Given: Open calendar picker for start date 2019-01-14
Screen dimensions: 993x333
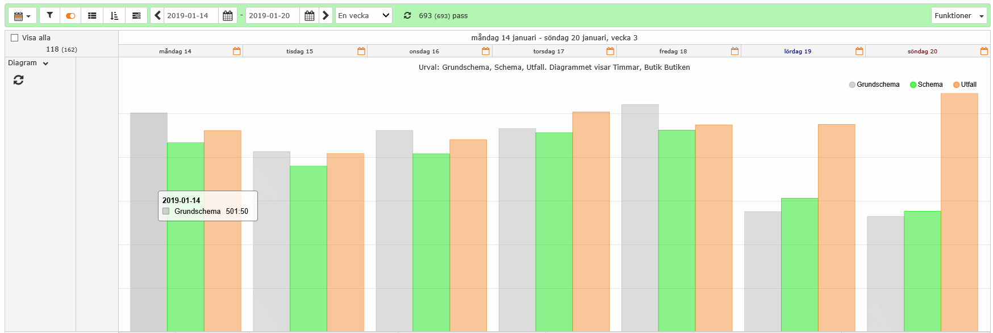Looking at the screenshot, I should [228, 15].
